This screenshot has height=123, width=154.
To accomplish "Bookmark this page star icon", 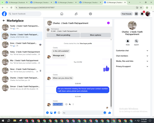I will click(x=141, y=8).
